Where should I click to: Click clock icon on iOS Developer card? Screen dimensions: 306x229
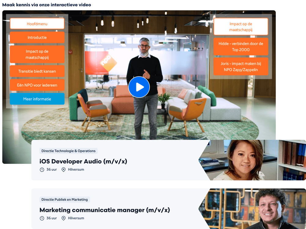pyautogui.click(x=42, y=169)
